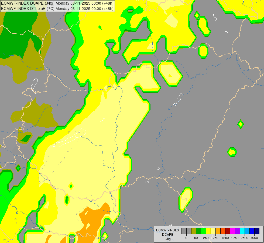Click the bright green legend swatch

tap(204, 231)
